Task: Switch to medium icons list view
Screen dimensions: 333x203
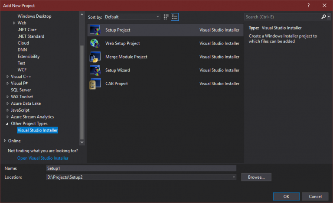Action: (x=175, y=17)
